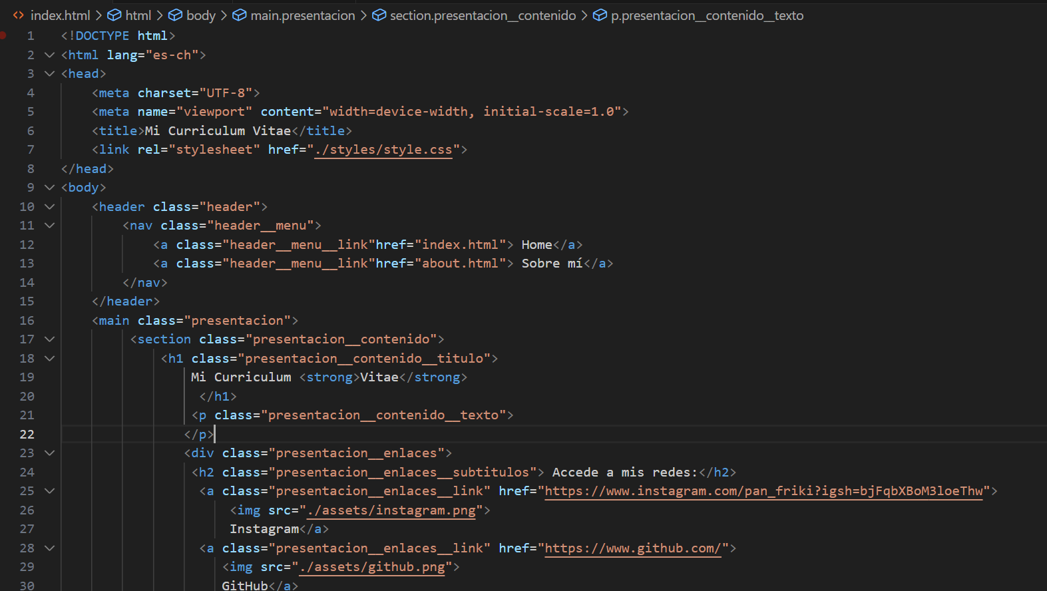This screenshot has width=1047, height=591.
Task: Click index.html in the breadcrumb
Action: click(x=60, y=15)
